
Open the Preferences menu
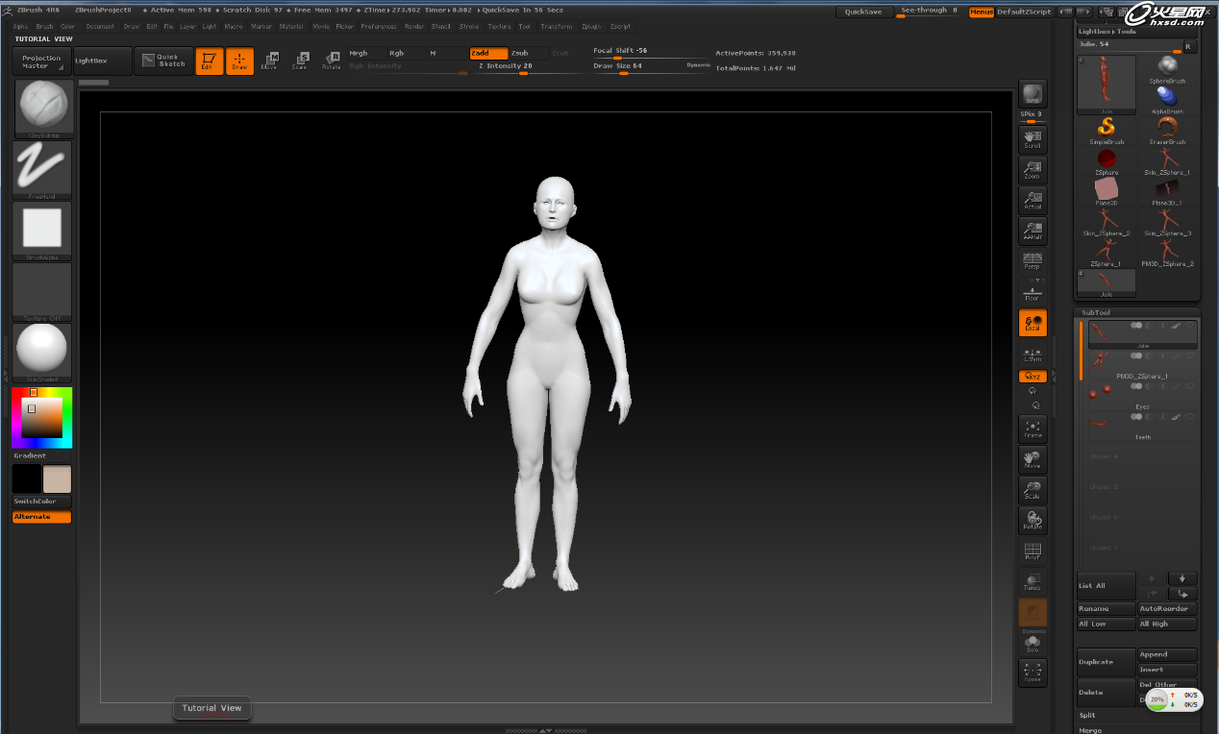click(379, 27)
